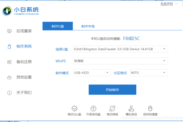Click the 格式化U盘 text label
This screenshot has width=183, height=122.
(x=74, y=114)
